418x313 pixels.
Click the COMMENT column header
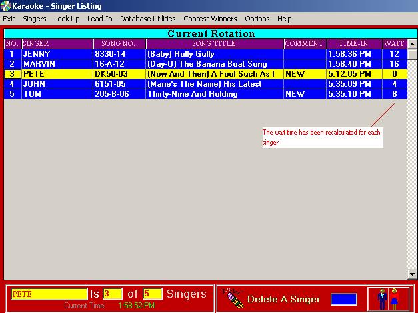pos(305,44)
